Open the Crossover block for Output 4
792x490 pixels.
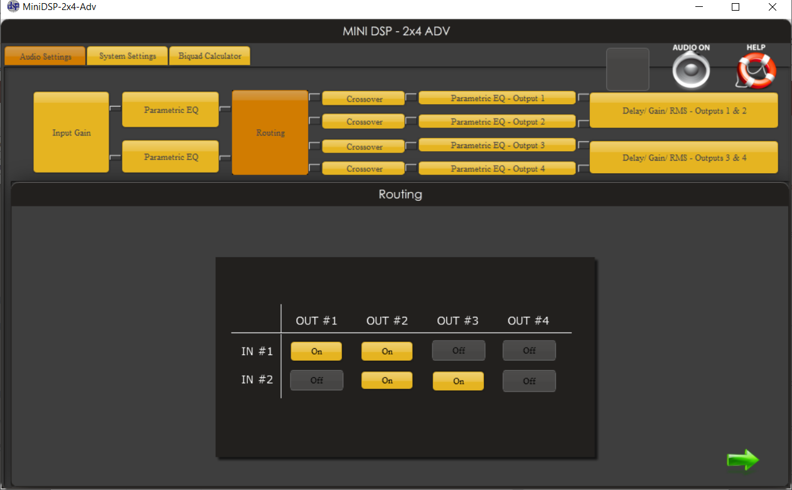point(364,169)
